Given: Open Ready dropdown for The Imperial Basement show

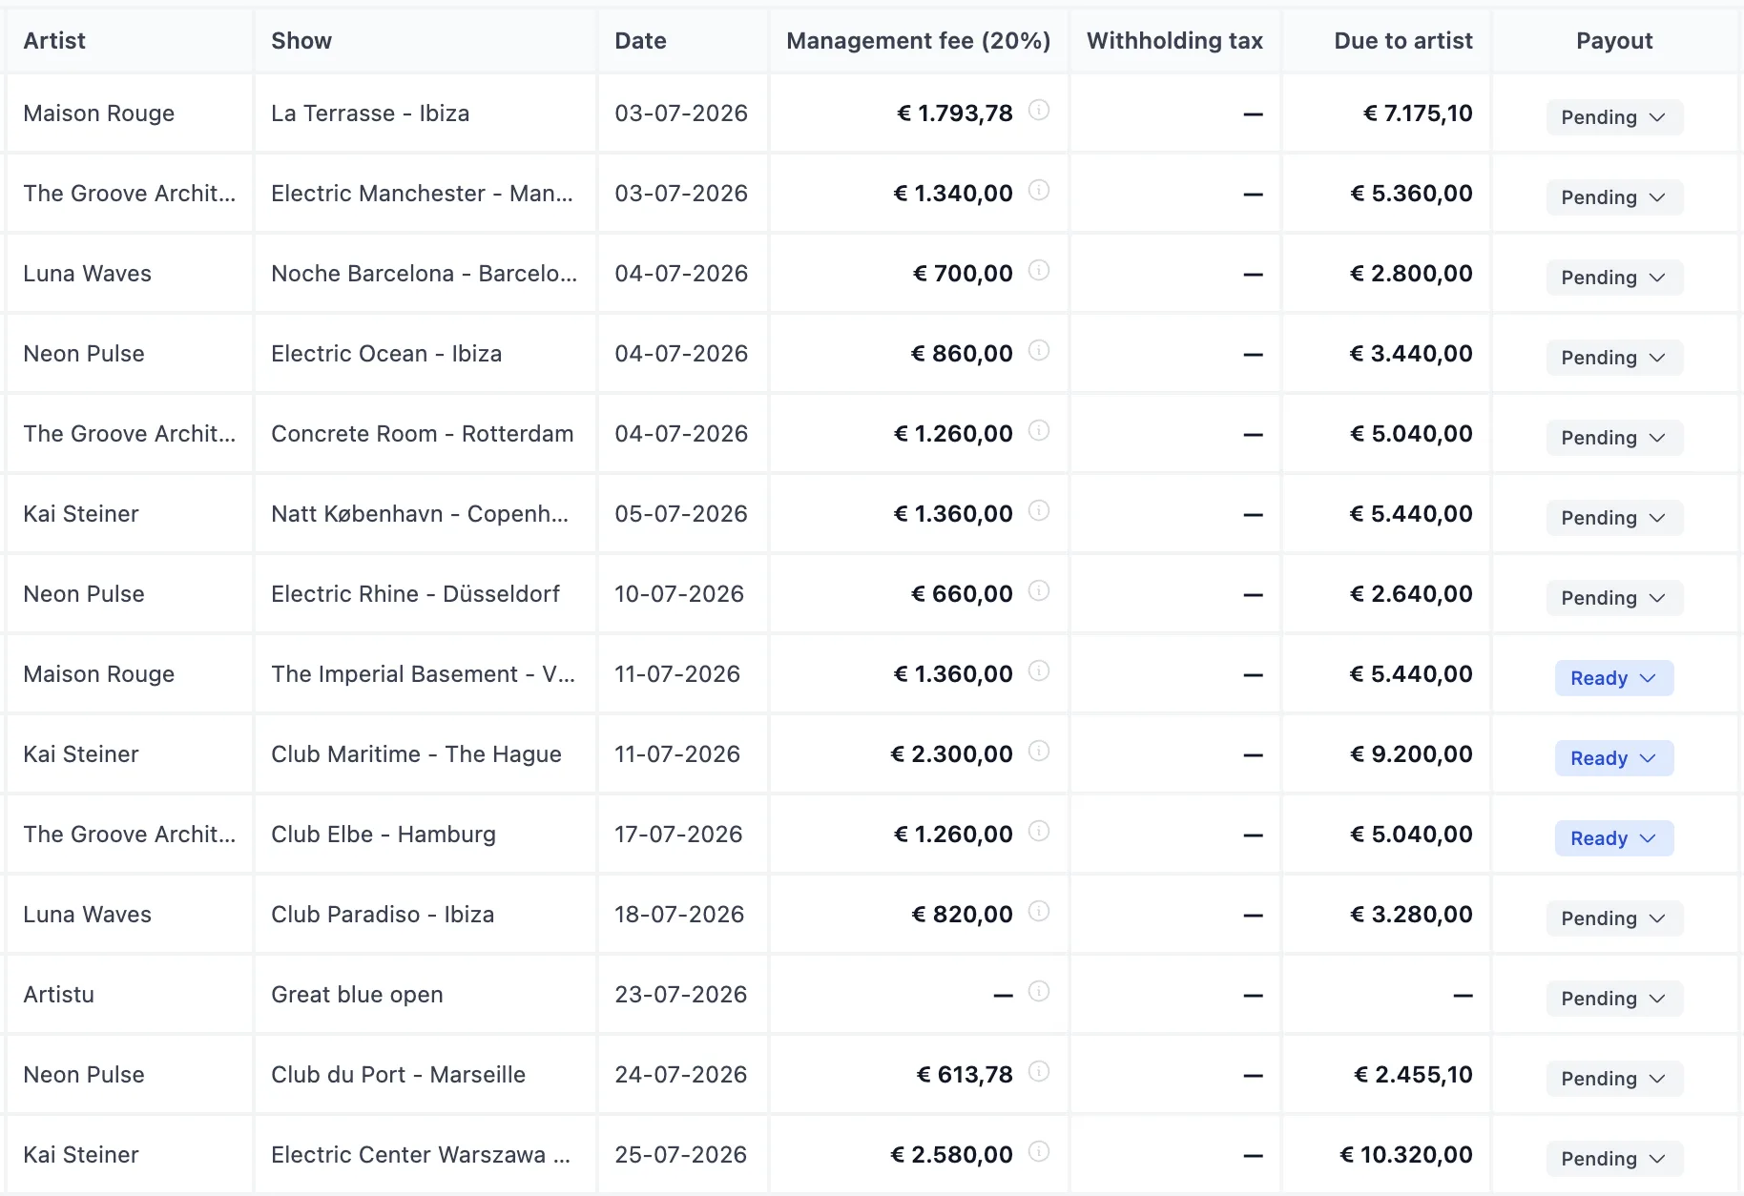Looking at the screenshot, I should (1614, 678).
